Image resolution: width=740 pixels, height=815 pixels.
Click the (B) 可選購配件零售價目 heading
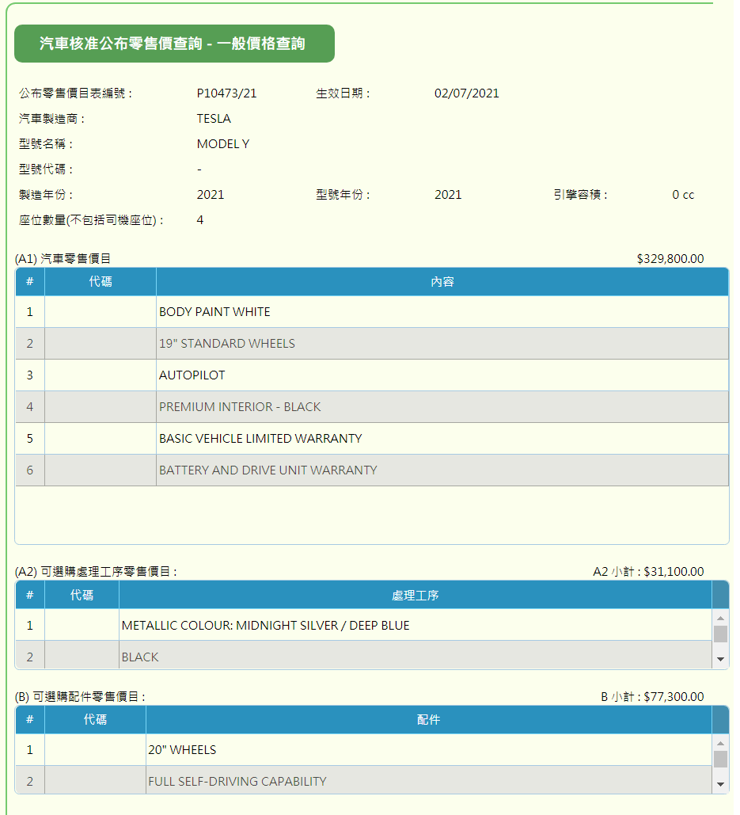pyautogui.click(x=80, y=697)
